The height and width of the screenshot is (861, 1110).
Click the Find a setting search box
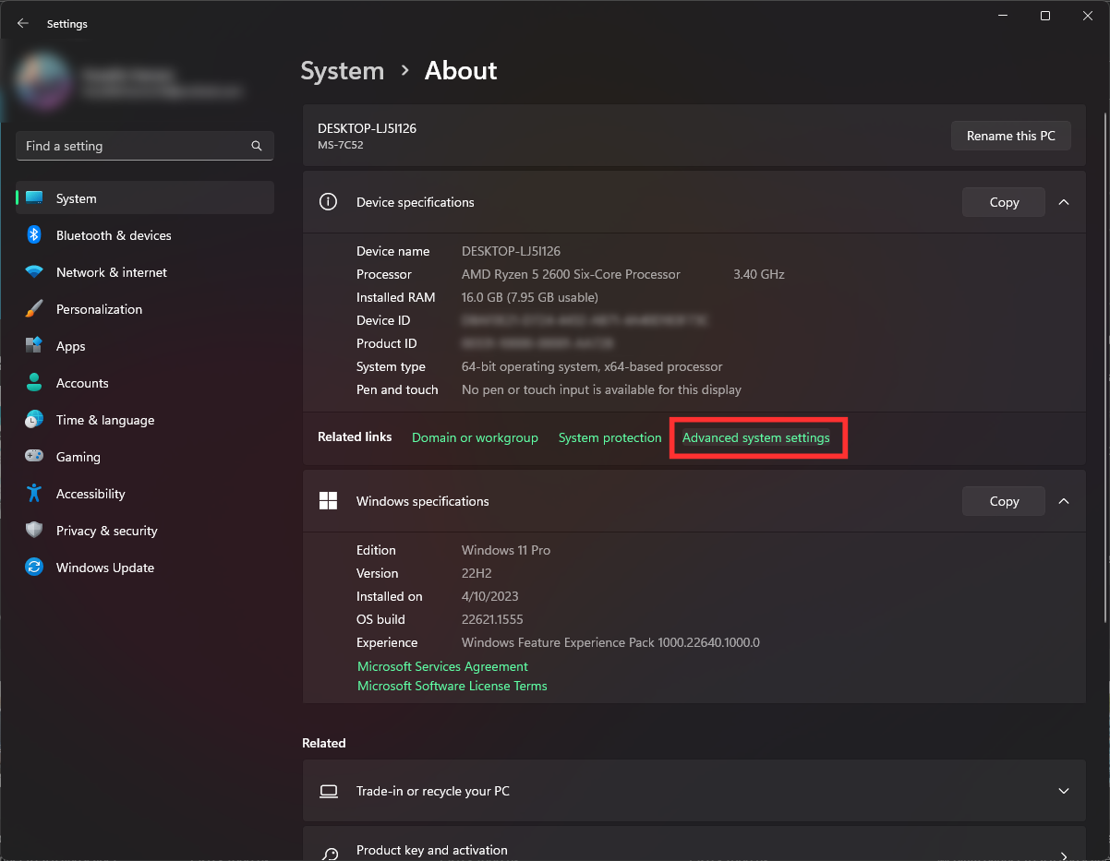134,146
